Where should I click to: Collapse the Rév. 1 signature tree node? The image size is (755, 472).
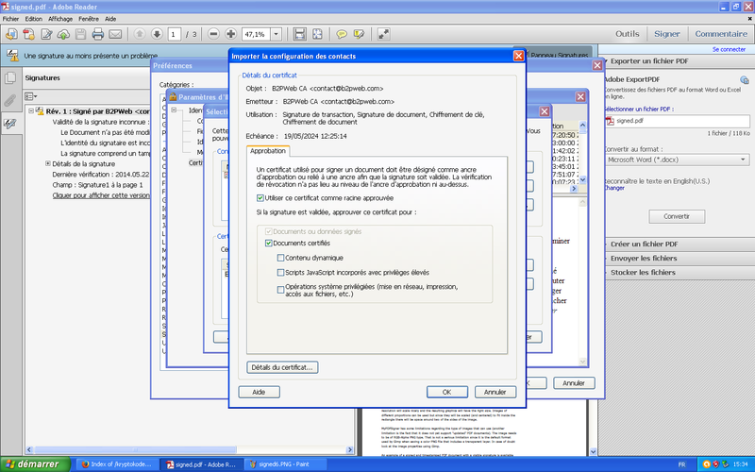pos(31,111)
